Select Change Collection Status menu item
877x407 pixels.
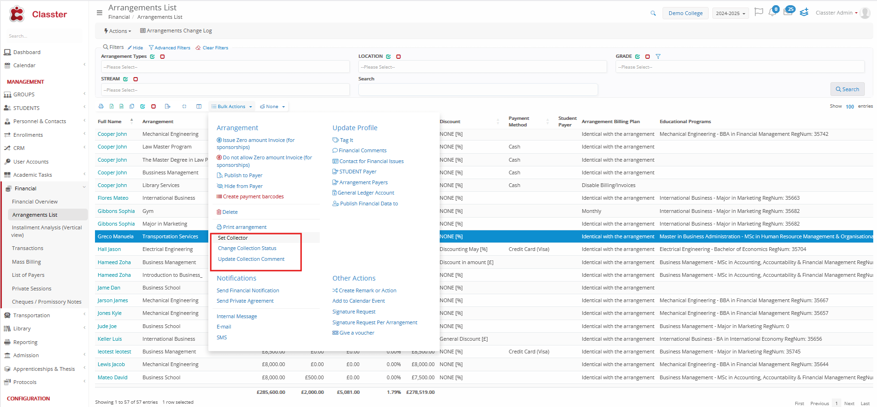point(247,248)
